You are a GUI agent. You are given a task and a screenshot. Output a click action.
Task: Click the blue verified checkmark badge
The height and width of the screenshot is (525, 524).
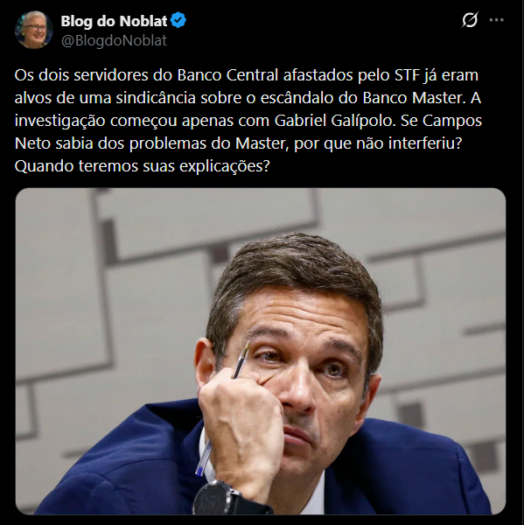pos(178,21)
